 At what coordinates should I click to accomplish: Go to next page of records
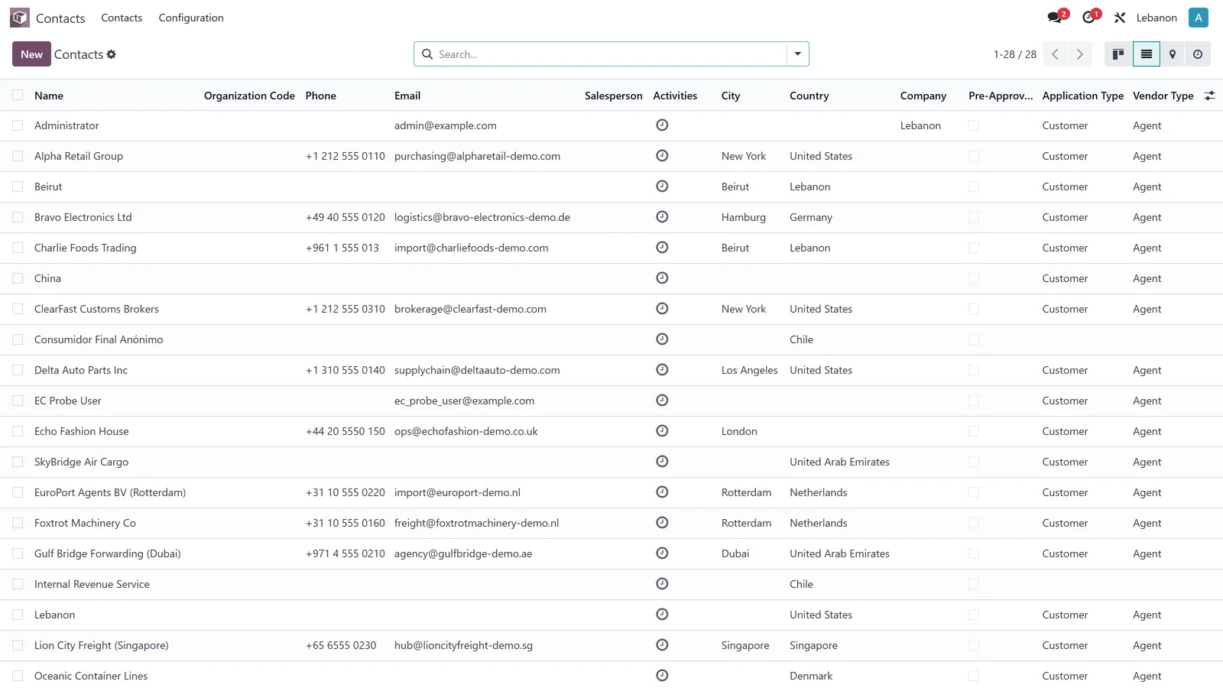pos(1079,54)
